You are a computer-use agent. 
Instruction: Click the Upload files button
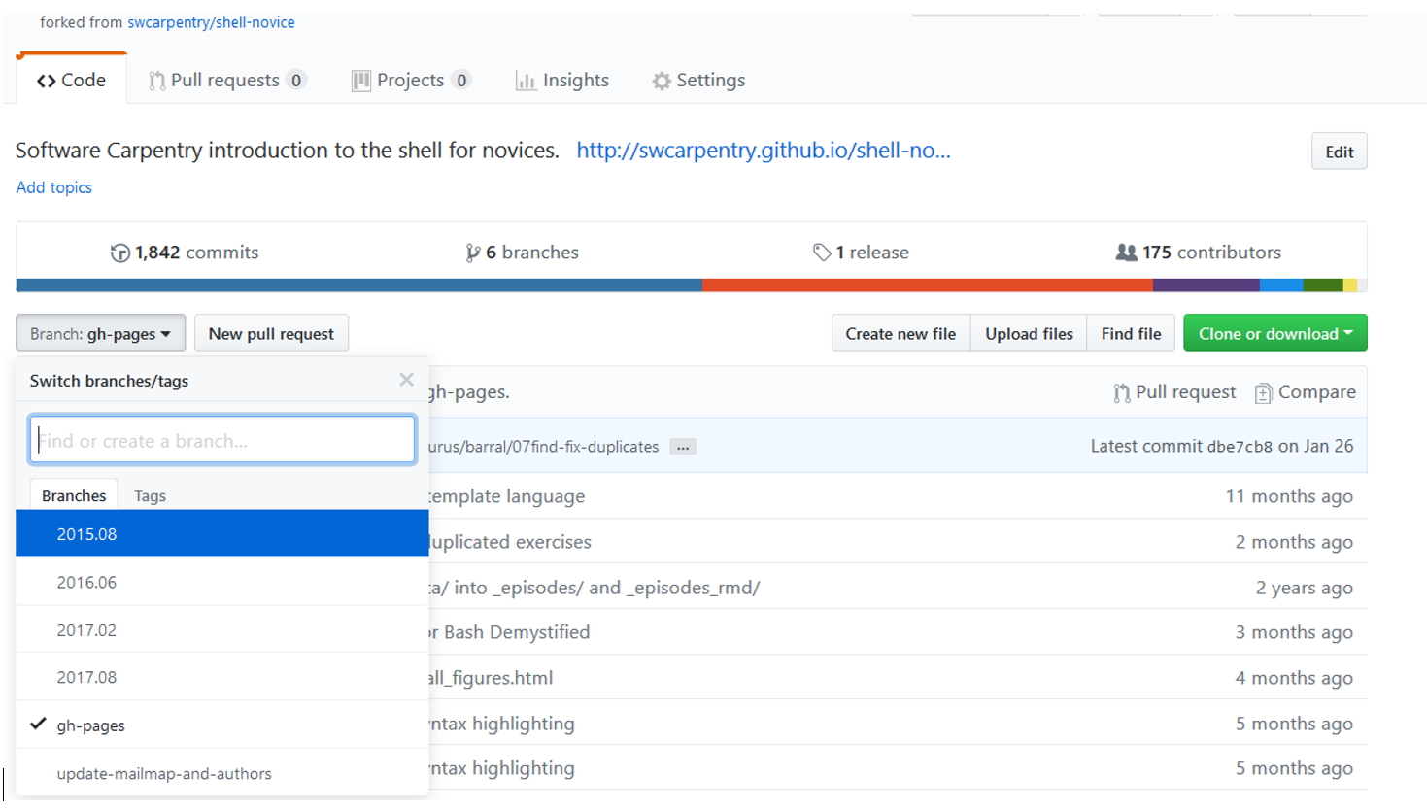(1029, 333)
